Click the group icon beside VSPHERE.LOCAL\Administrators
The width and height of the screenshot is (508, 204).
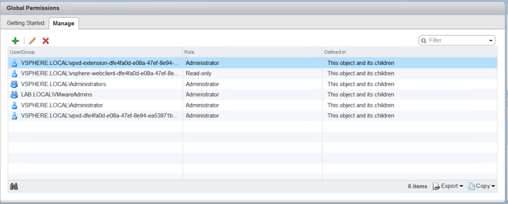pos(14,84)
